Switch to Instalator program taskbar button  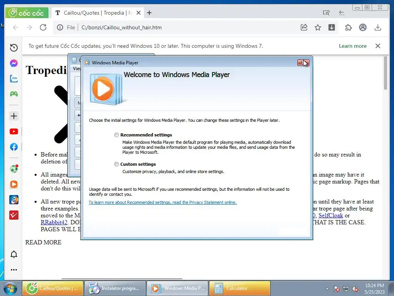click(x=115, y=288)
